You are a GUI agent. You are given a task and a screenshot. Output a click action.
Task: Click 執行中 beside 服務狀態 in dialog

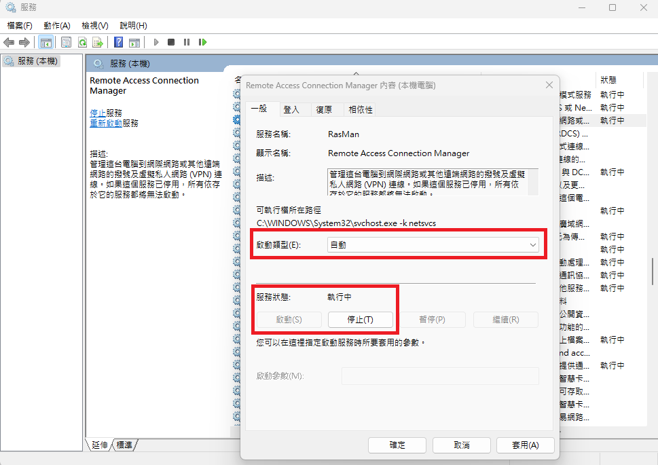(x=339, y=297)
